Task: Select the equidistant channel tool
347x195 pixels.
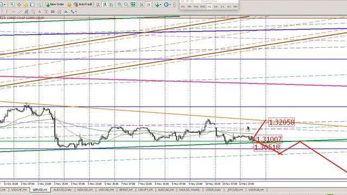Action: pos(26,11)
